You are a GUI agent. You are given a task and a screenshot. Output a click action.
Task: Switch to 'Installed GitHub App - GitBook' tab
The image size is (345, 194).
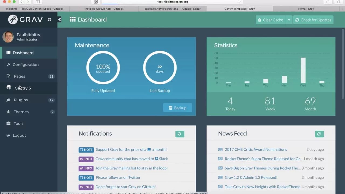pyautogui.click(x=104, y=9)
